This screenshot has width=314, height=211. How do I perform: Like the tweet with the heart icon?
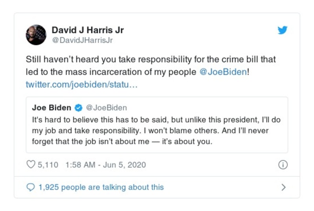pos(31,165)
